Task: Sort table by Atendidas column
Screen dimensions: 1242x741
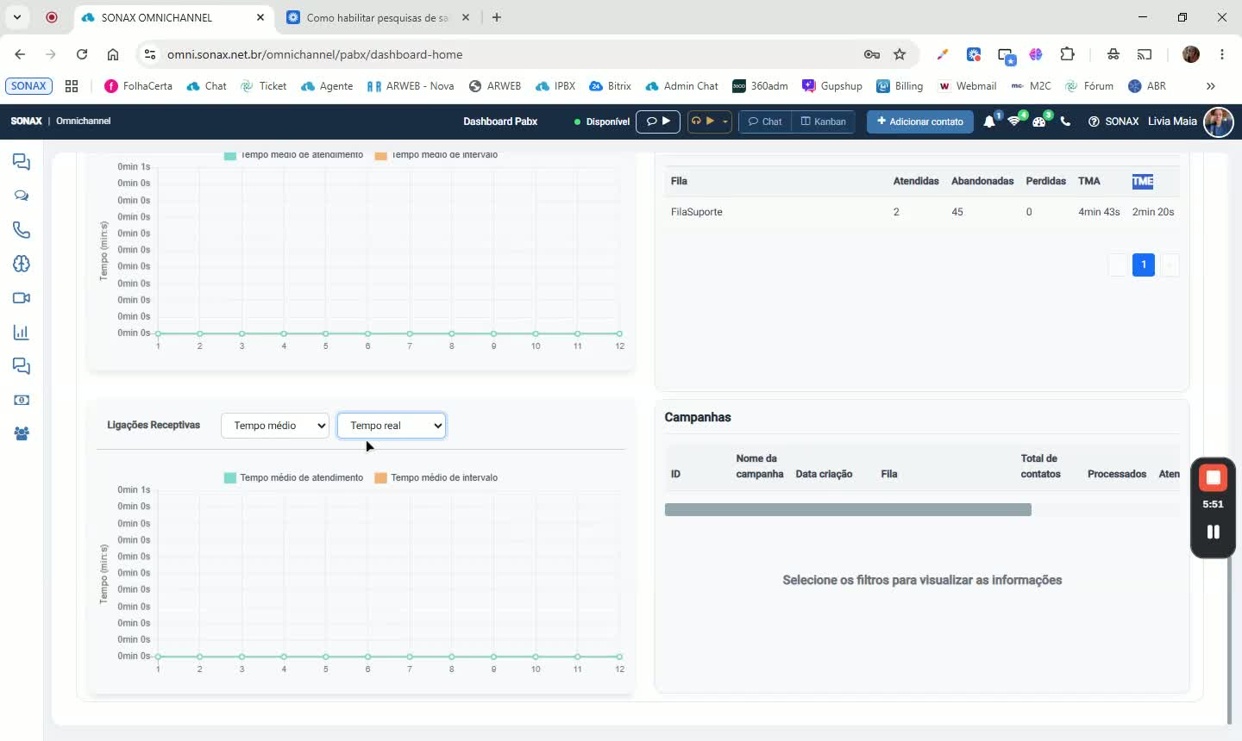Action: point(916,181)
